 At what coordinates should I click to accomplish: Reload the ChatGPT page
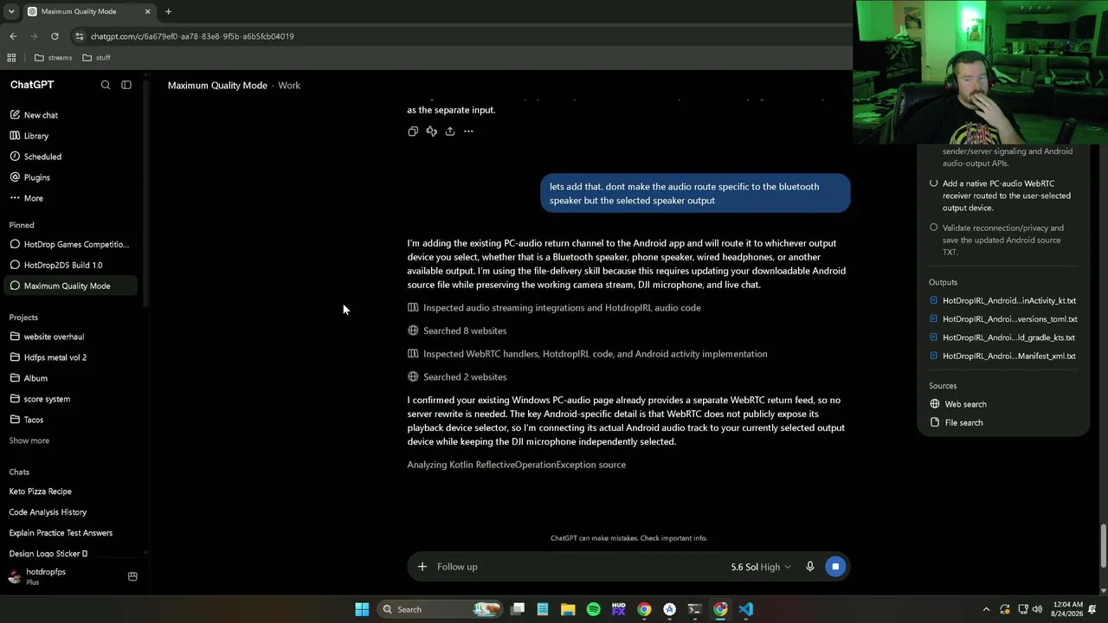(55, 36)
